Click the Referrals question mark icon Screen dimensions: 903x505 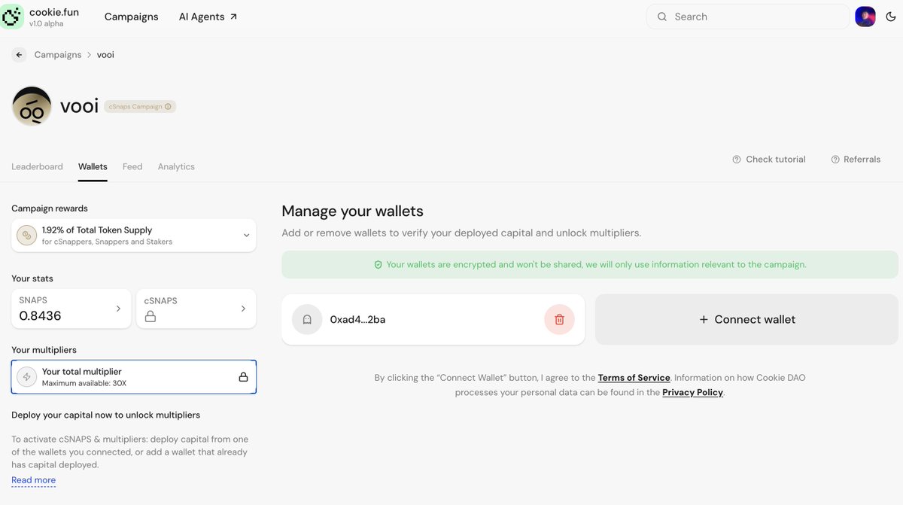coord(835,160)
